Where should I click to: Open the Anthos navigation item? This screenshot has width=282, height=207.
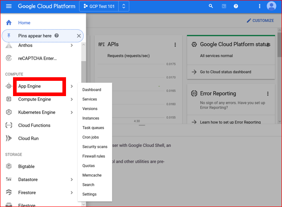[x=25, y=45]
